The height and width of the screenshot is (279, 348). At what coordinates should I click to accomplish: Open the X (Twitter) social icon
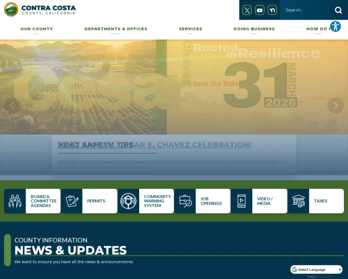tap(247, 10)
